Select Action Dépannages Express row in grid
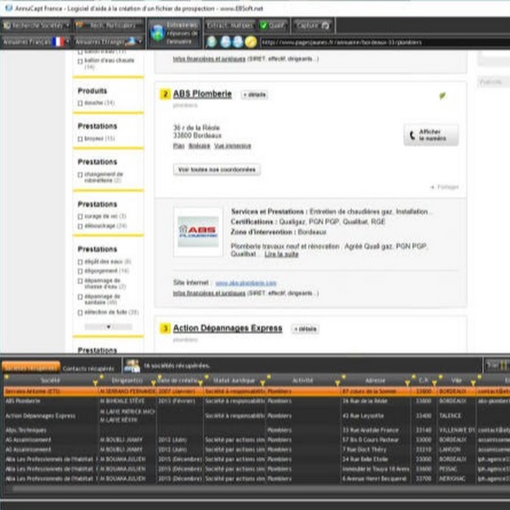The image size is (510, 510). pyautogui.click(x=257, y=416)
